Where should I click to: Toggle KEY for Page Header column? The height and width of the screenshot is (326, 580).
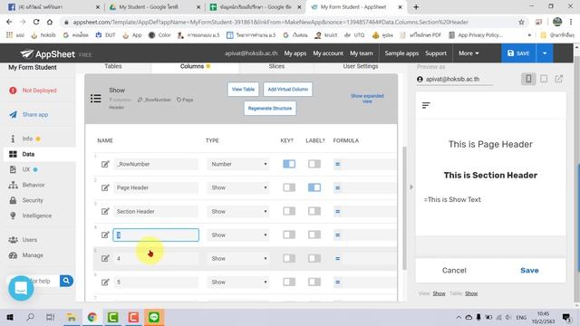point(289,187)
